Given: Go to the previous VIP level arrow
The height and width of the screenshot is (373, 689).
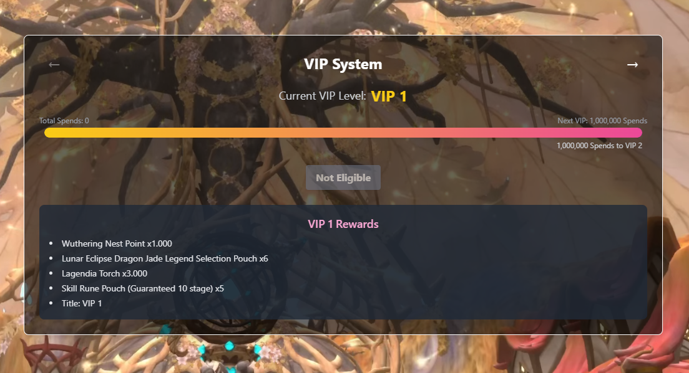Looking at the screenshot, I should pos(54,64).
